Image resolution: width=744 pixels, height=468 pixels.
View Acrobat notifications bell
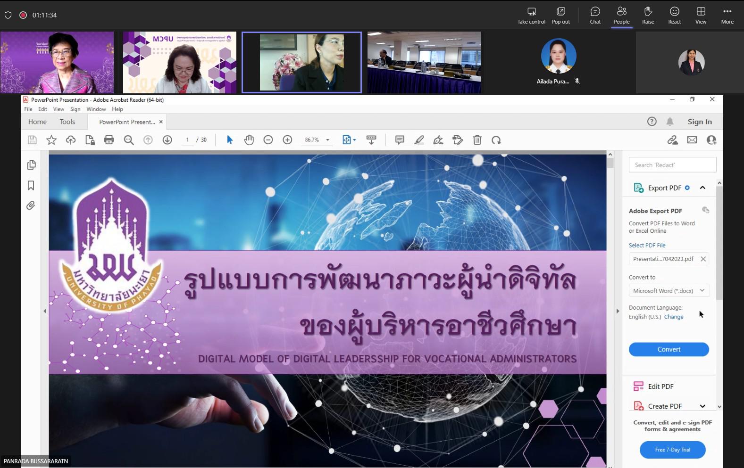click(670, 122)
